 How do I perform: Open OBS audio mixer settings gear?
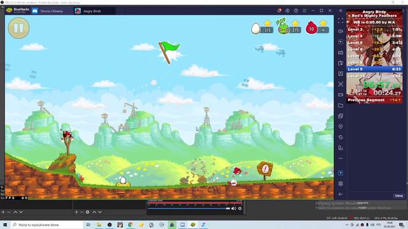[x=240, y=209]
